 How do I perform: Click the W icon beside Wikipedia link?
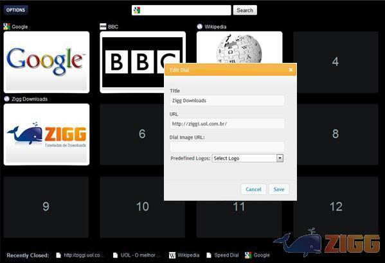pyautogui.click(x=172, y=255)
